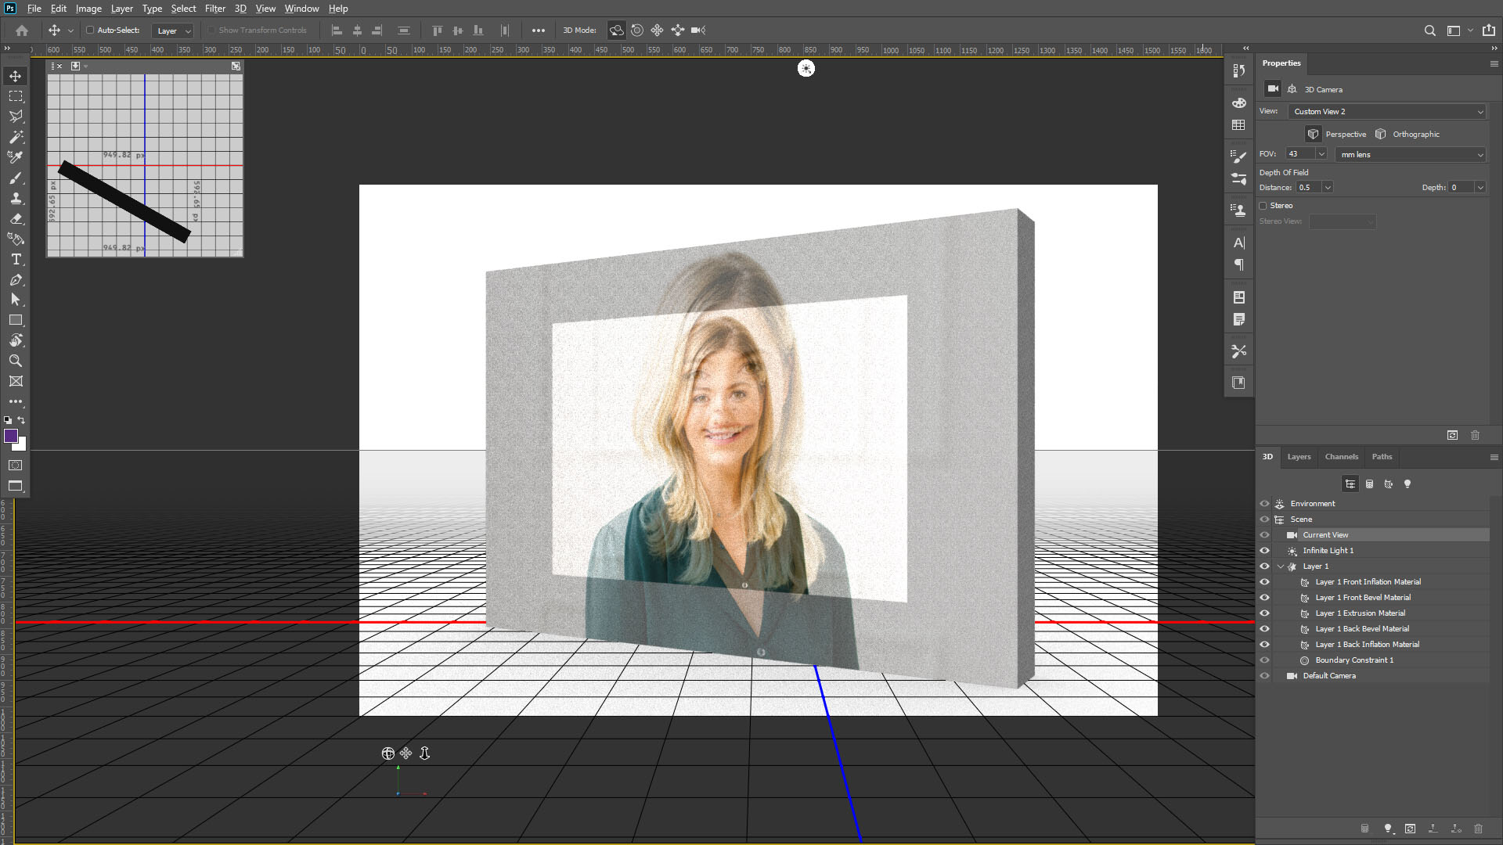The width and height of the screenshot is (1503, 845).
Task: Choose the Pen tool
Action: tap(16, 280)
